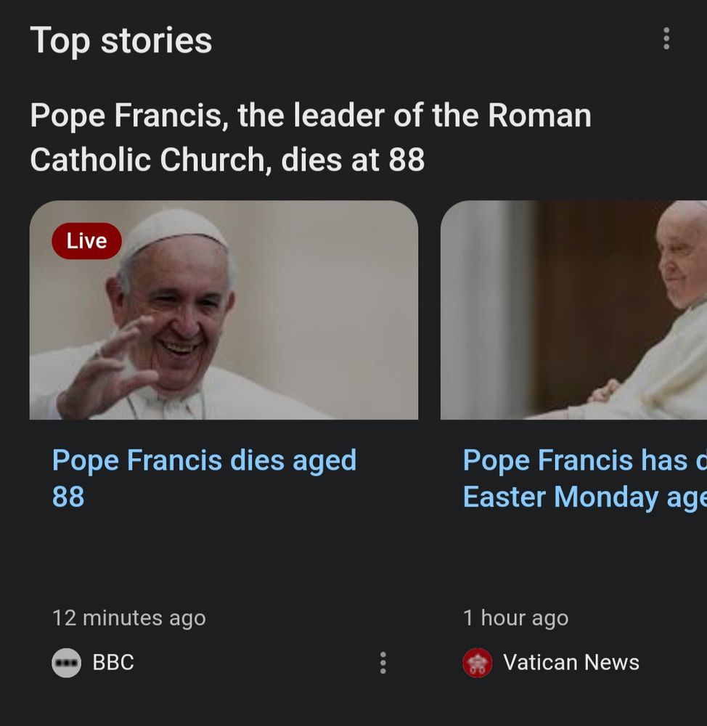This screenshot has width=707, height=726.
Task: Select the BBC source name
Action: click(x=113, y=663)
